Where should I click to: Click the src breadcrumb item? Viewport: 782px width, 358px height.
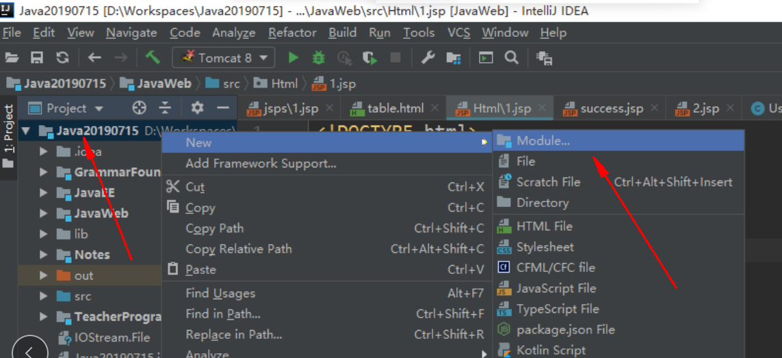click(222, 83)
